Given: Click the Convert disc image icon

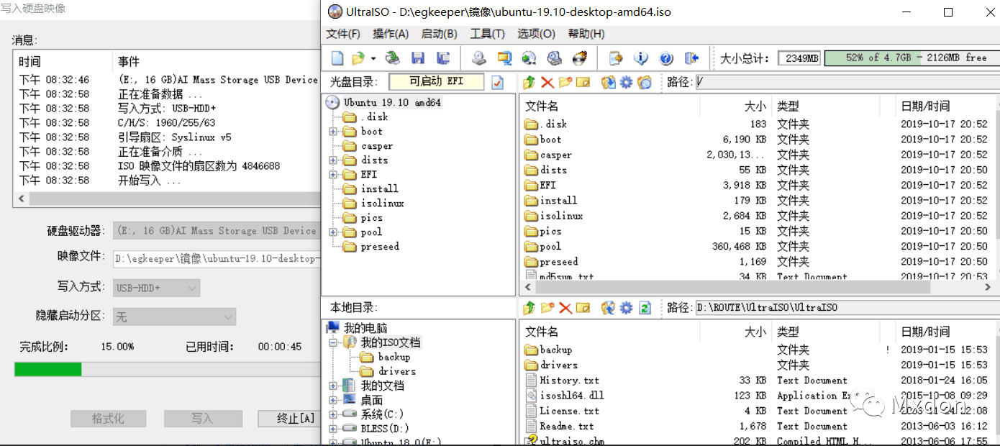Looking at the screenshot, I should tap(529, 58).
